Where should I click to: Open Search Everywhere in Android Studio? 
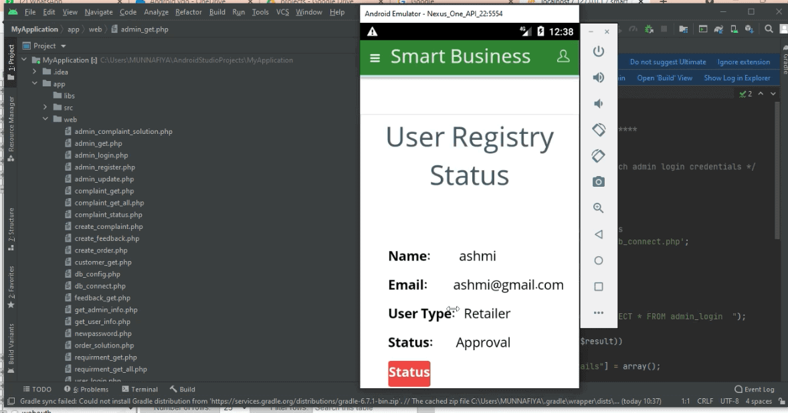tap(768, 29)
